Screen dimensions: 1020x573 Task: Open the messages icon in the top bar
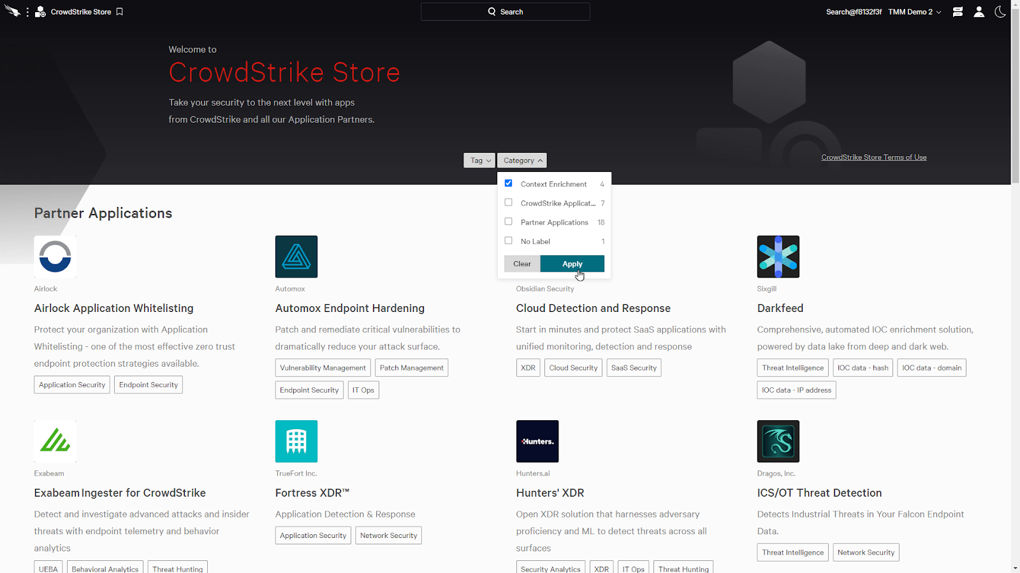click(x=958, y=11)
